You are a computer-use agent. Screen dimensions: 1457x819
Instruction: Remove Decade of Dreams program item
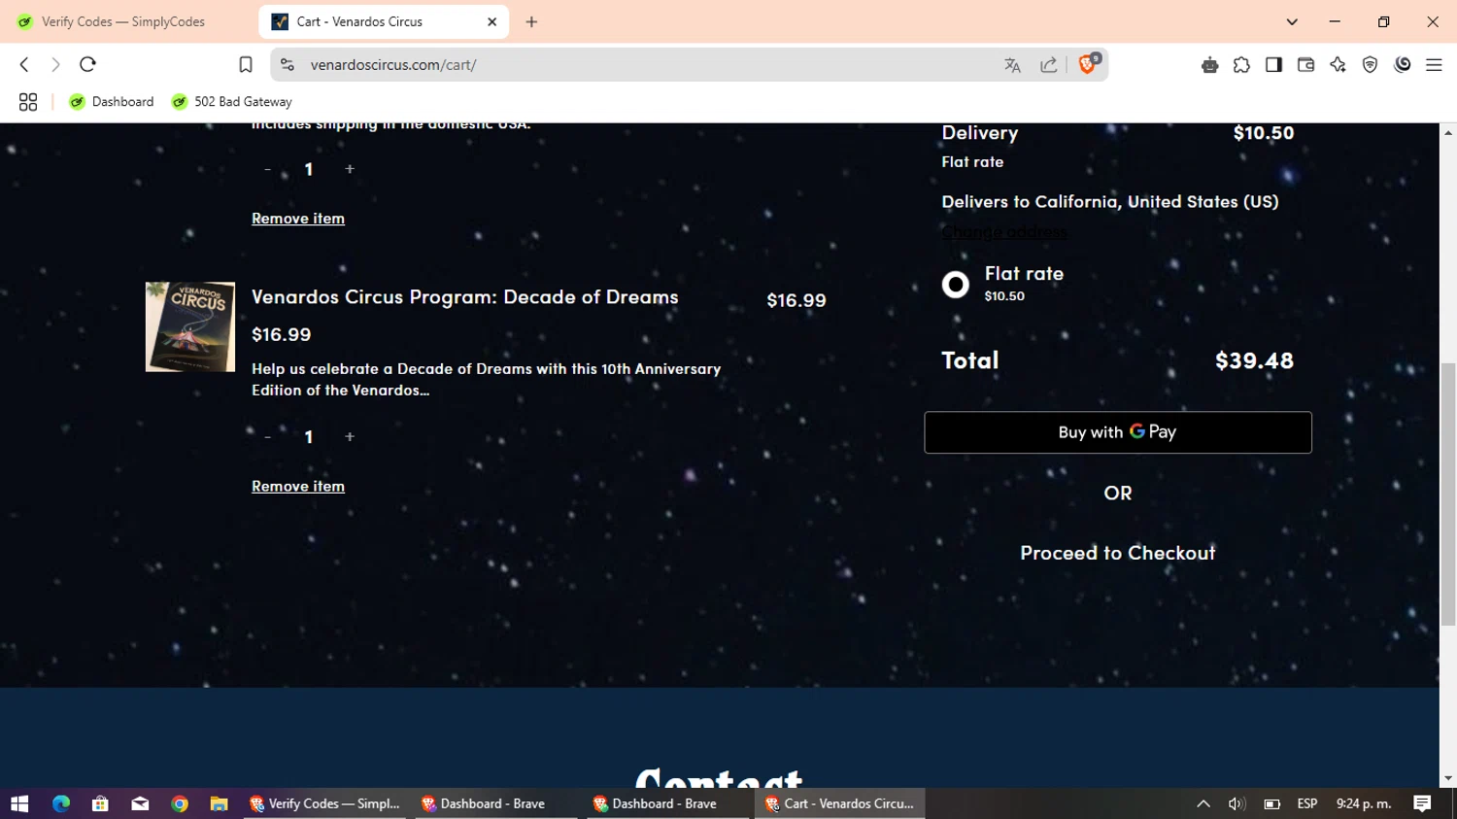tap(298, 487)
